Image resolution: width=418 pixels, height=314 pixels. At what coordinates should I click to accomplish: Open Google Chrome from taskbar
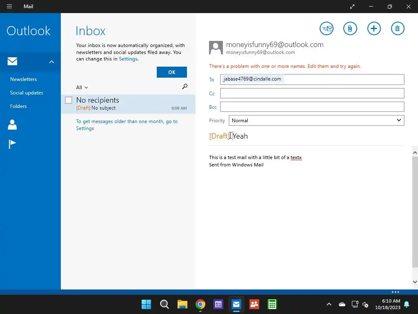[x=200, y=304]
